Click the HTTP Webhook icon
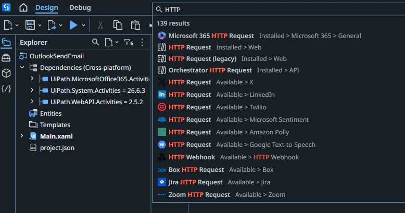This screenshot has width=405, height=213. [x=162, y=157]
